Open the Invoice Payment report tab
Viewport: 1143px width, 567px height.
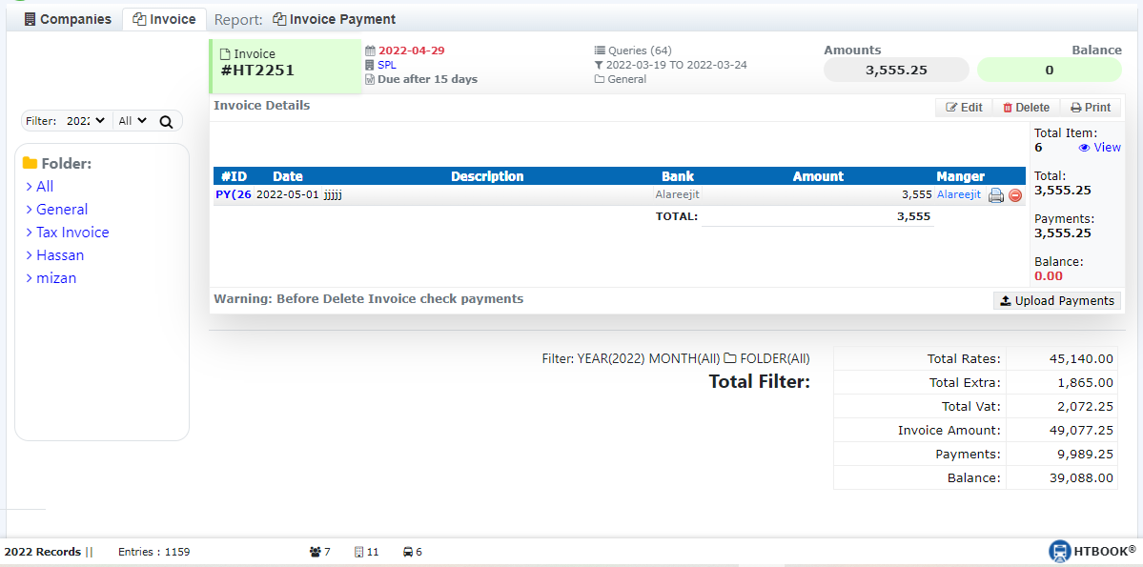point(334,19)
